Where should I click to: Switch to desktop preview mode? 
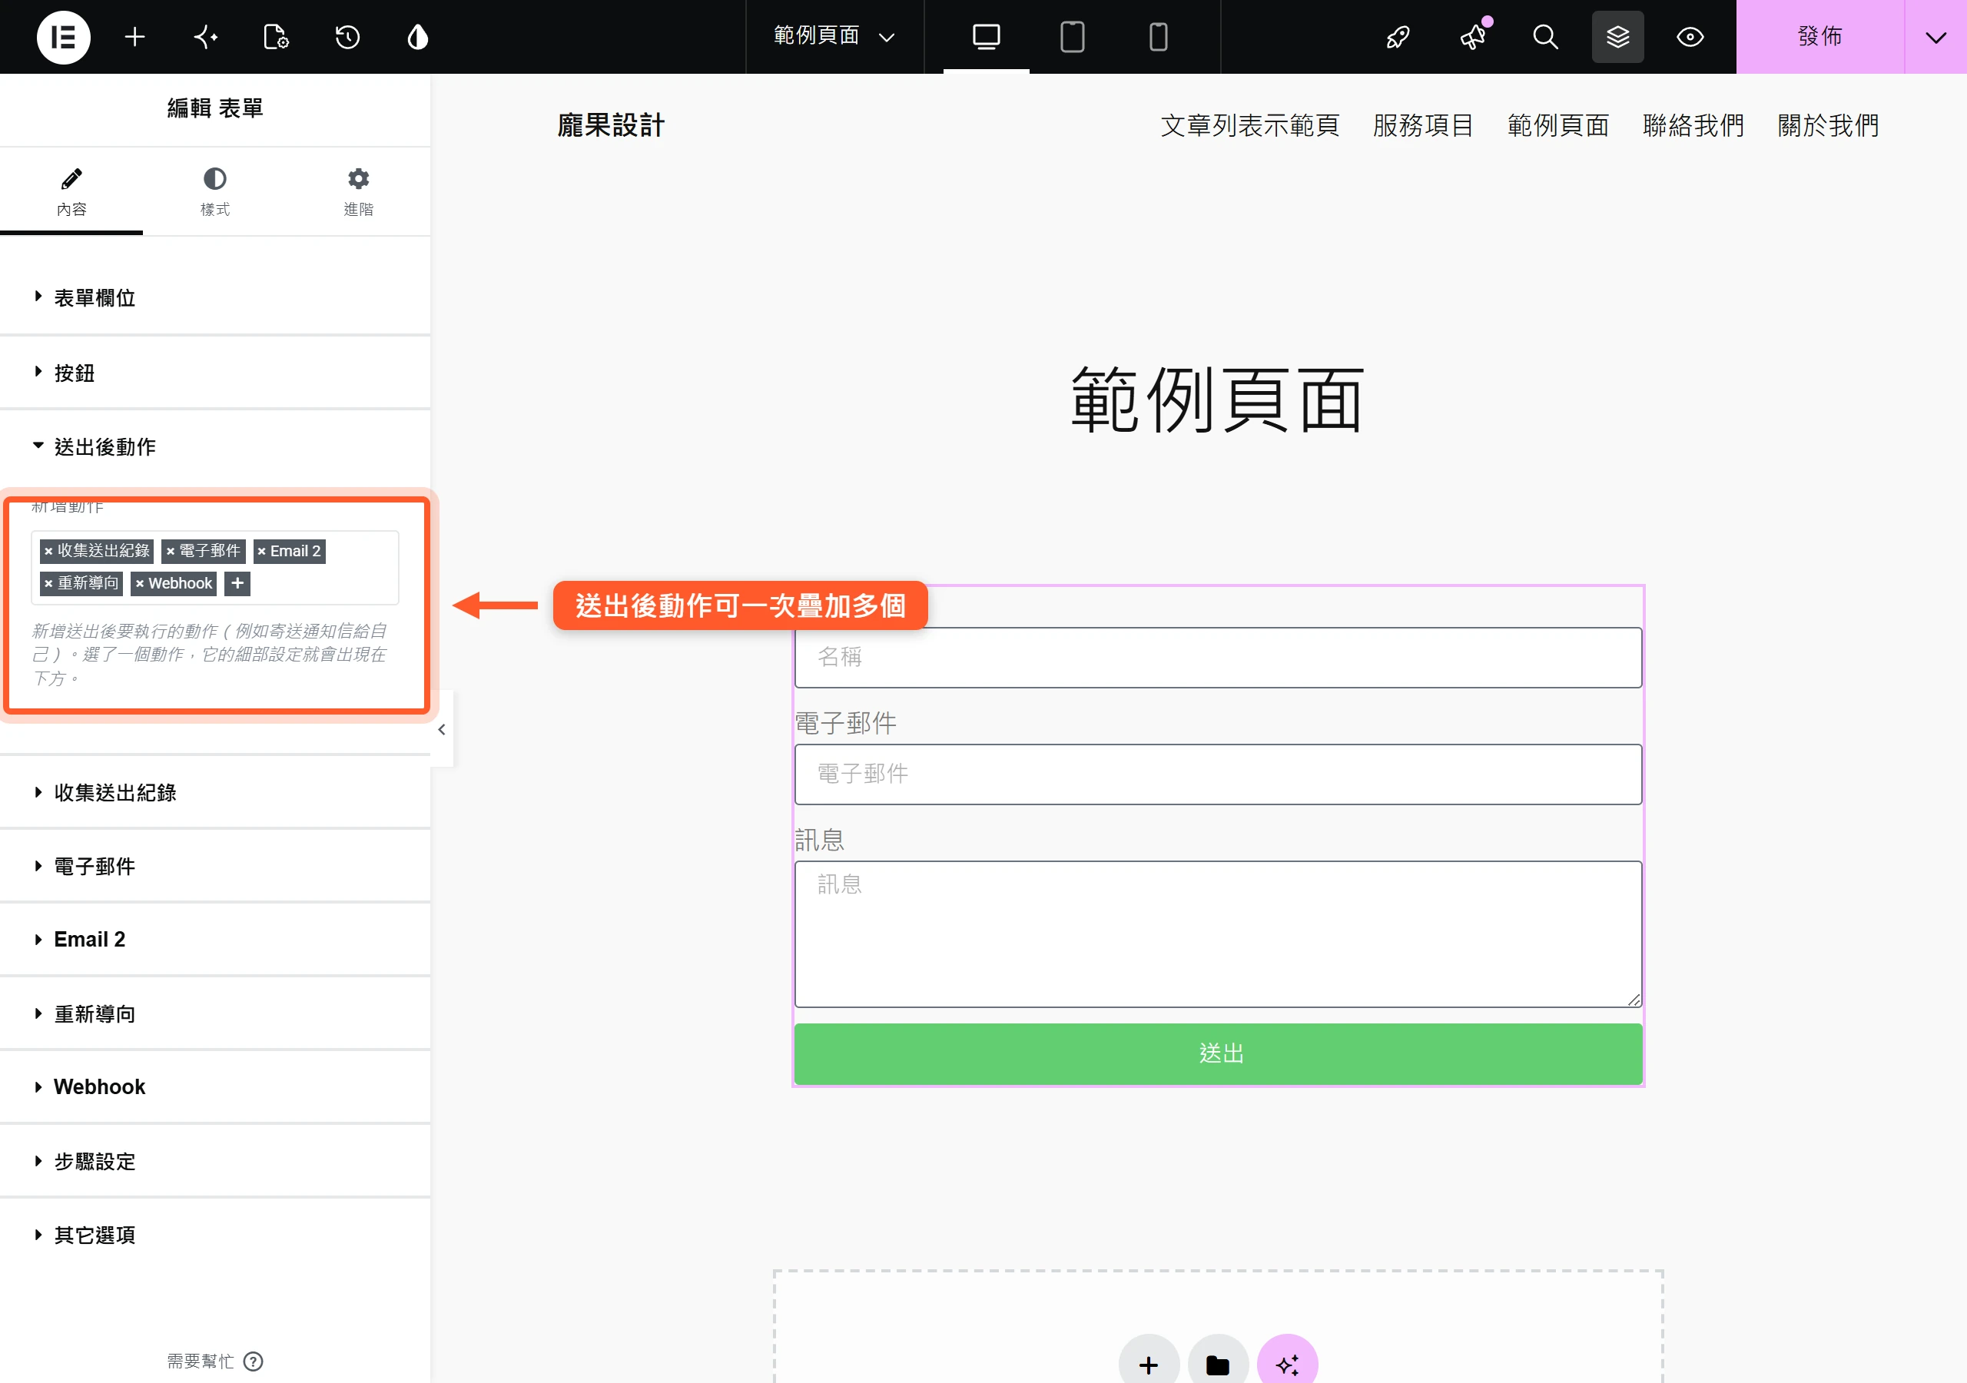pyautogui.click(x=986, y=37)
